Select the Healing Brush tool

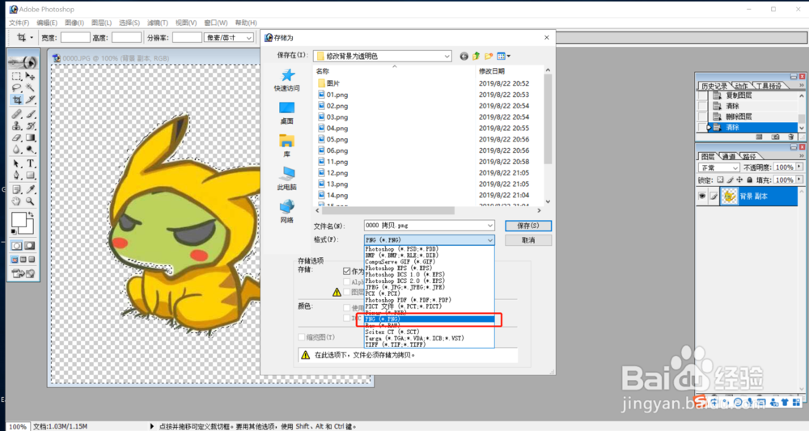coord(16,114)
